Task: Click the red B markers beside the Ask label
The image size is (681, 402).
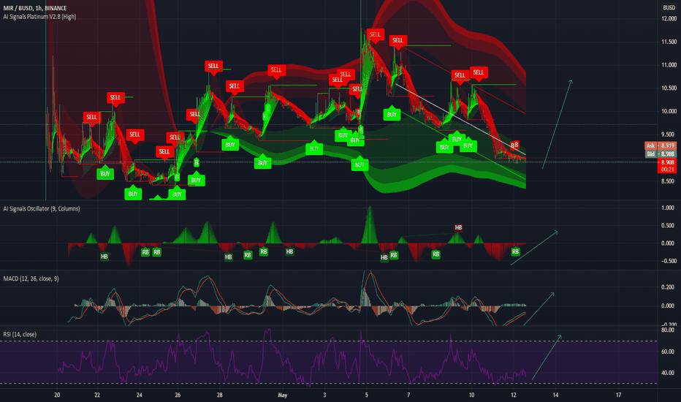Action: click(x=514, y=145)
